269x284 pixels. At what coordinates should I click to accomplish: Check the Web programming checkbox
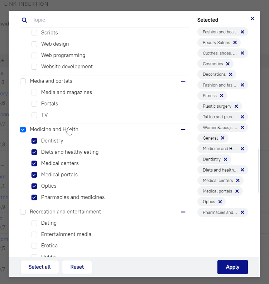click(x=34, y=55)
